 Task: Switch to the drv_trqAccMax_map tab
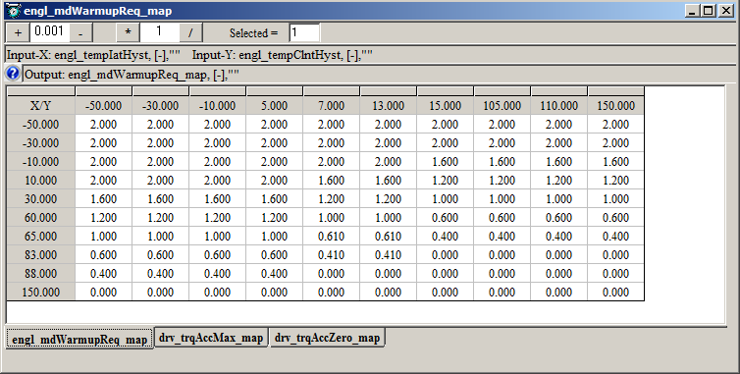coord(211,338)
